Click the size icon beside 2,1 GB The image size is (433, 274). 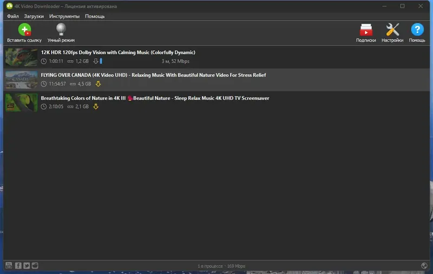click(70, 107)
